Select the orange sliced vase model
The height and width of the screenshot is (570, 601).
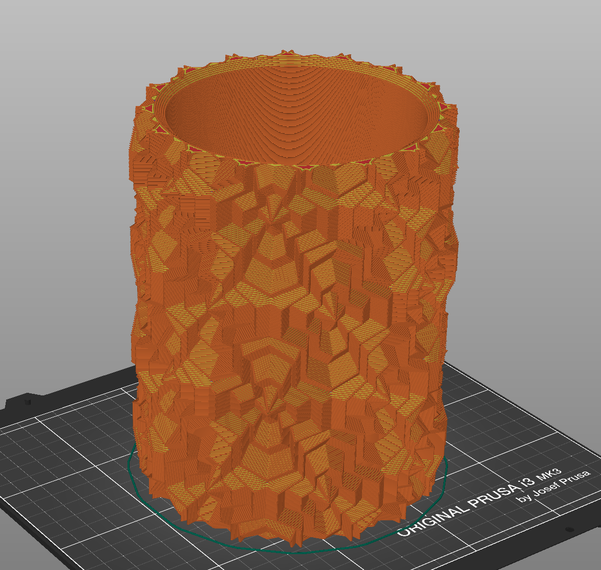pyautogui.click(x=293, y=299)
